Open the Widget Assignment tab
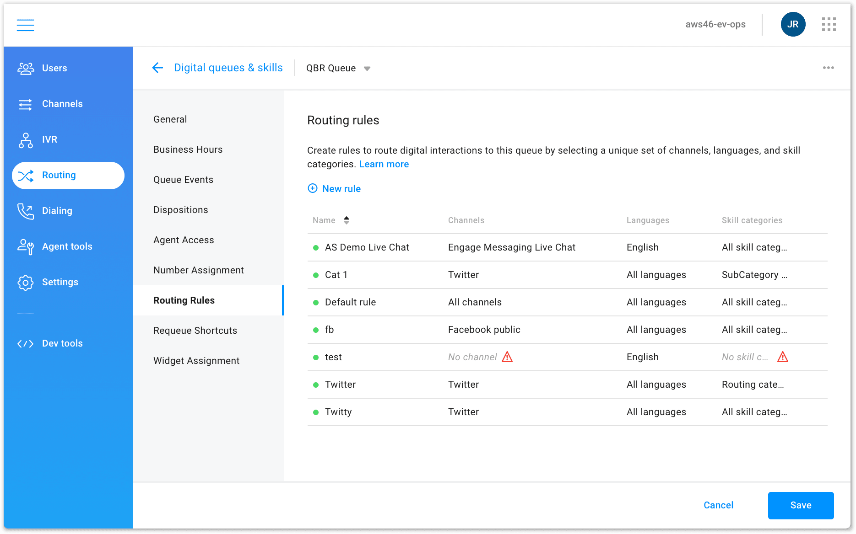 [x=196, y=360]
